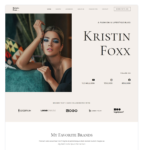Click the second brand logo with striped text
The width and height of the screenshot is (143, 150).
coord(48,111)
